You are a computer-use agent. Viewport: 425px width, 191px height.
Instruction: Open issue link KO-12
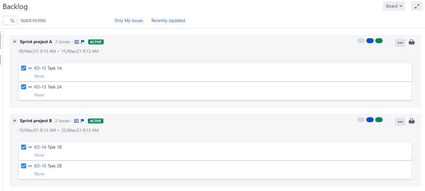40,68
